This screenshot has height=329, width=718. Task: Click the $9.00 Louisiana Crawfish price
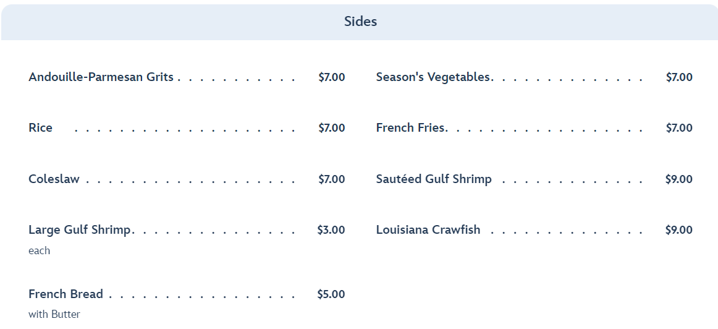coord(679,230)
